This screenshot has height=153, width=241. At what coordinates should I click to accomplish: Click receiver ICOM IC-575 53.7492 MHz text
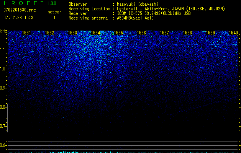pos(154,13)
